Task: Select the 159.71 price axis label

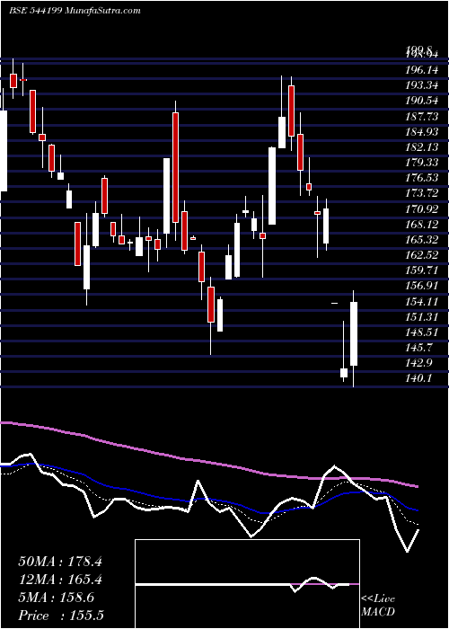Action: (423, 270)
